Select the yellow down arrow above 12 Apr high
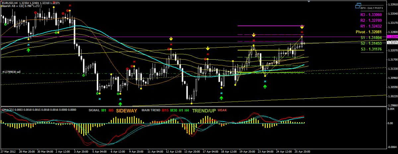 [171, 39]
